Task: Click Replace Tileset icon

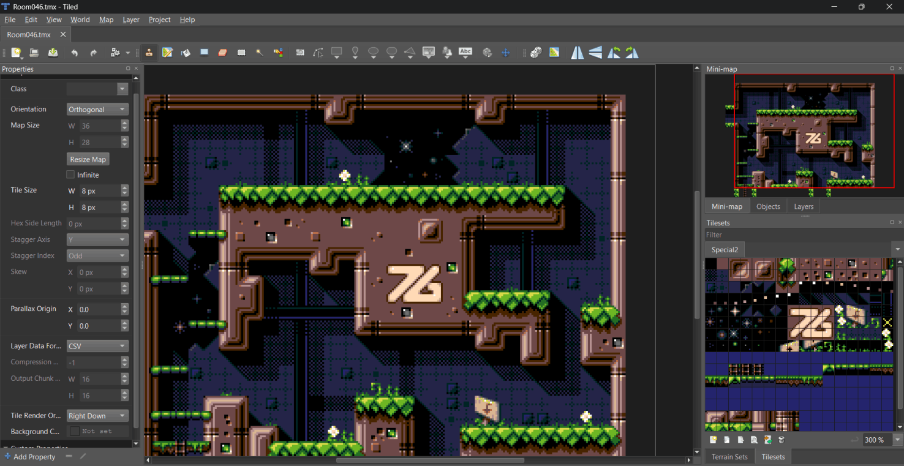Action: click(767, 440)
